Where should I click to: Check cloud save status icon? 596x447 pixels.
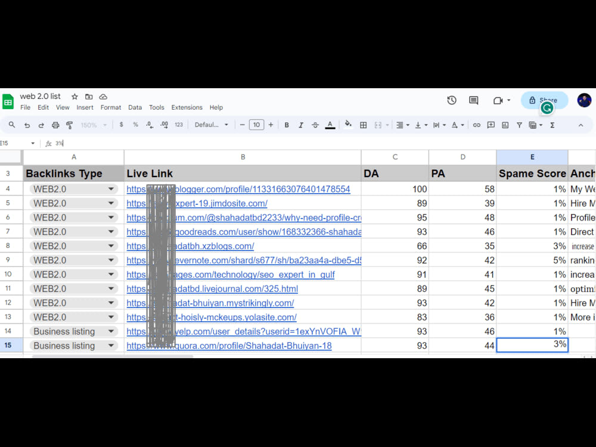(103, 97)
